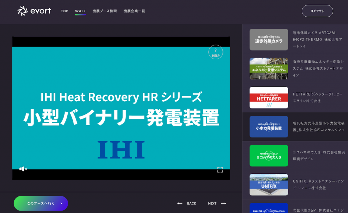Image resolution: width=348 pixels, height=213 pixels.
Task: Select UNIFIX_ネクストエナジー text
Action: [x=318, y=185]
